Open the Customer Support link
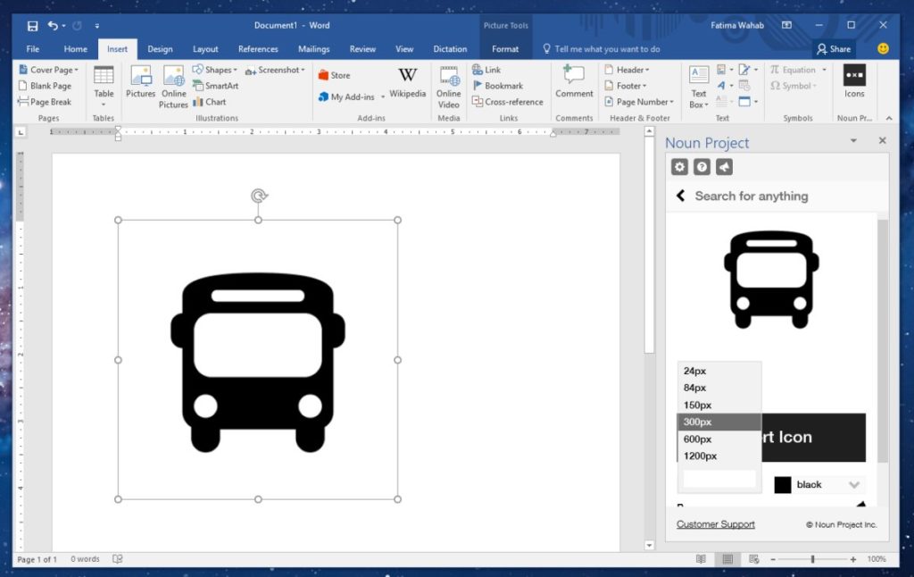Screen dimensions: 914x577 point(715,524)
